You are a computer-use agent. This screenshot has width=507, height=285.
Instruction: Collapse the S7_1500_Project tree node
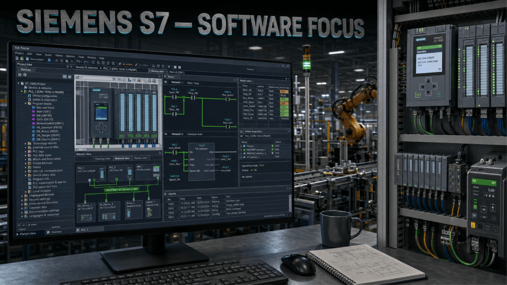point(19,84)
